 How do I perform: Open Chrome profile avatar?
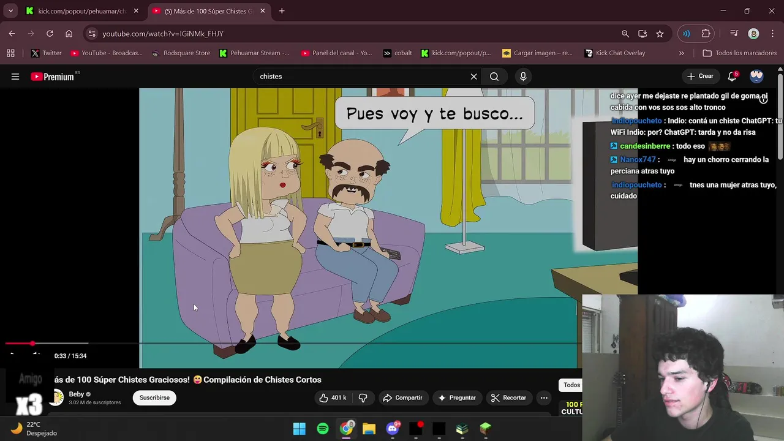[x=753, y=34]
